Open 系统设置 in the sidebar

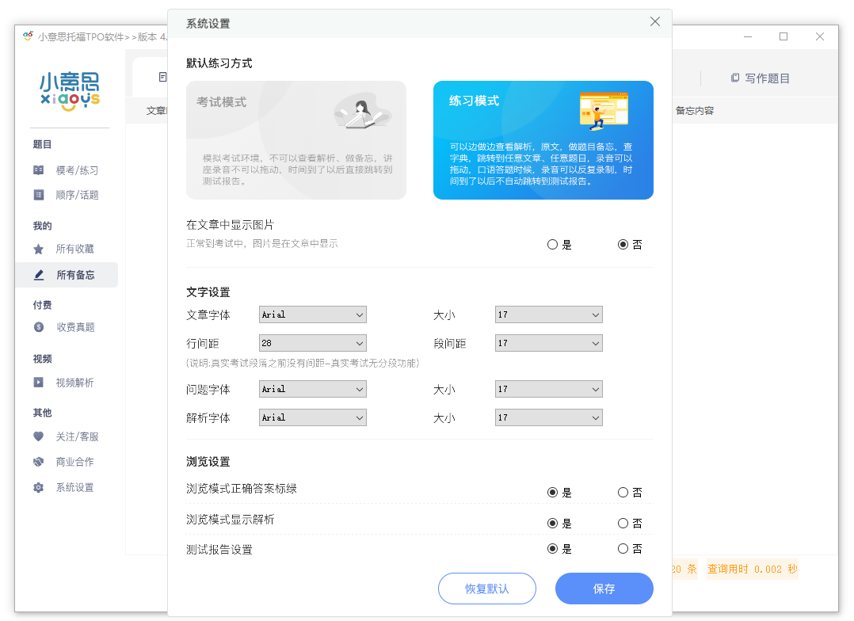74,488
